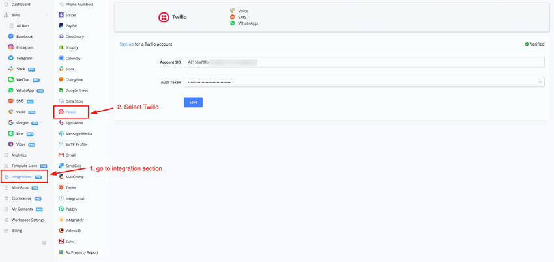Open the Line bot channel
The width and height of the screenshot is (554, 262).
pos(21,134)
